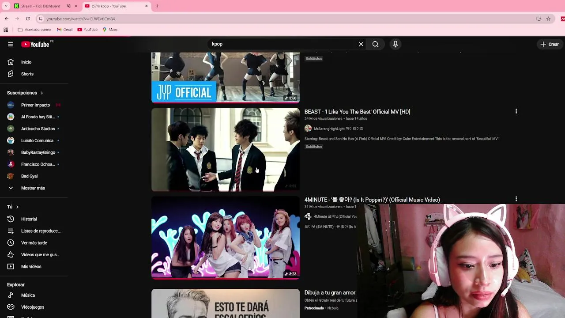The height and width of the screenshot is (318, 565).
Task: Open the apps grid shortcut
Action: [6, 30]
